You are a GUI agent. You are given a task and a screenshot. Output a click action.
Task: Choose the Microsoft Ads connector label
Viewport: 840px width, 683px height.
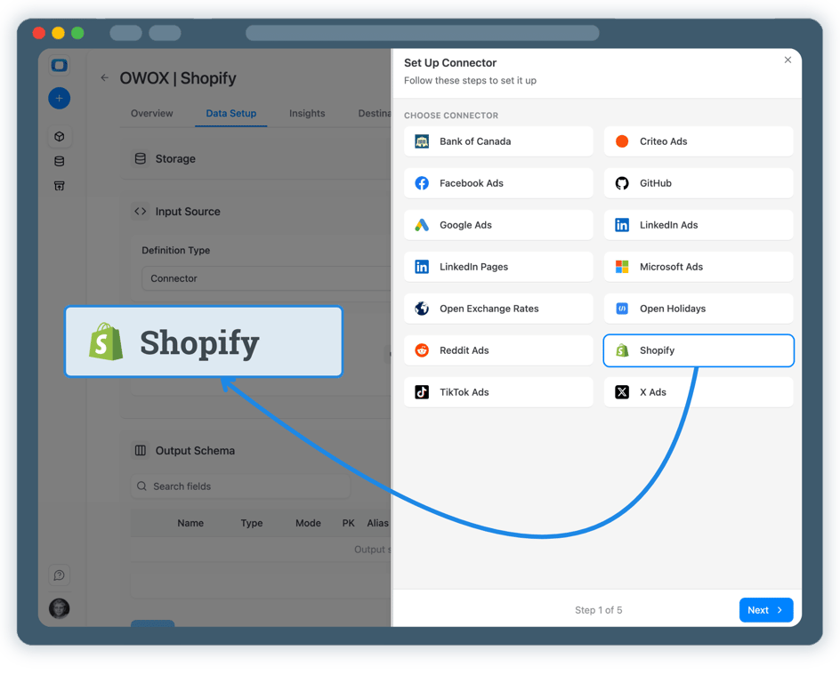(x=671, y=267)
